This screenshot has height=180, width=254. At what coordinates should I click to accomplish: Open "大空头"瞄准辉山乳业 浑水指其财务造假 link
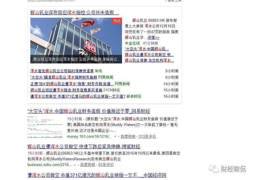coord(64,77)
